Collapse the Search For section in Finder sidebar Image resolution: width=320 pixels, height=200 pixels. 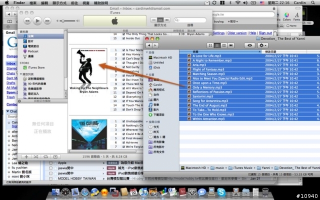point(147,122)
